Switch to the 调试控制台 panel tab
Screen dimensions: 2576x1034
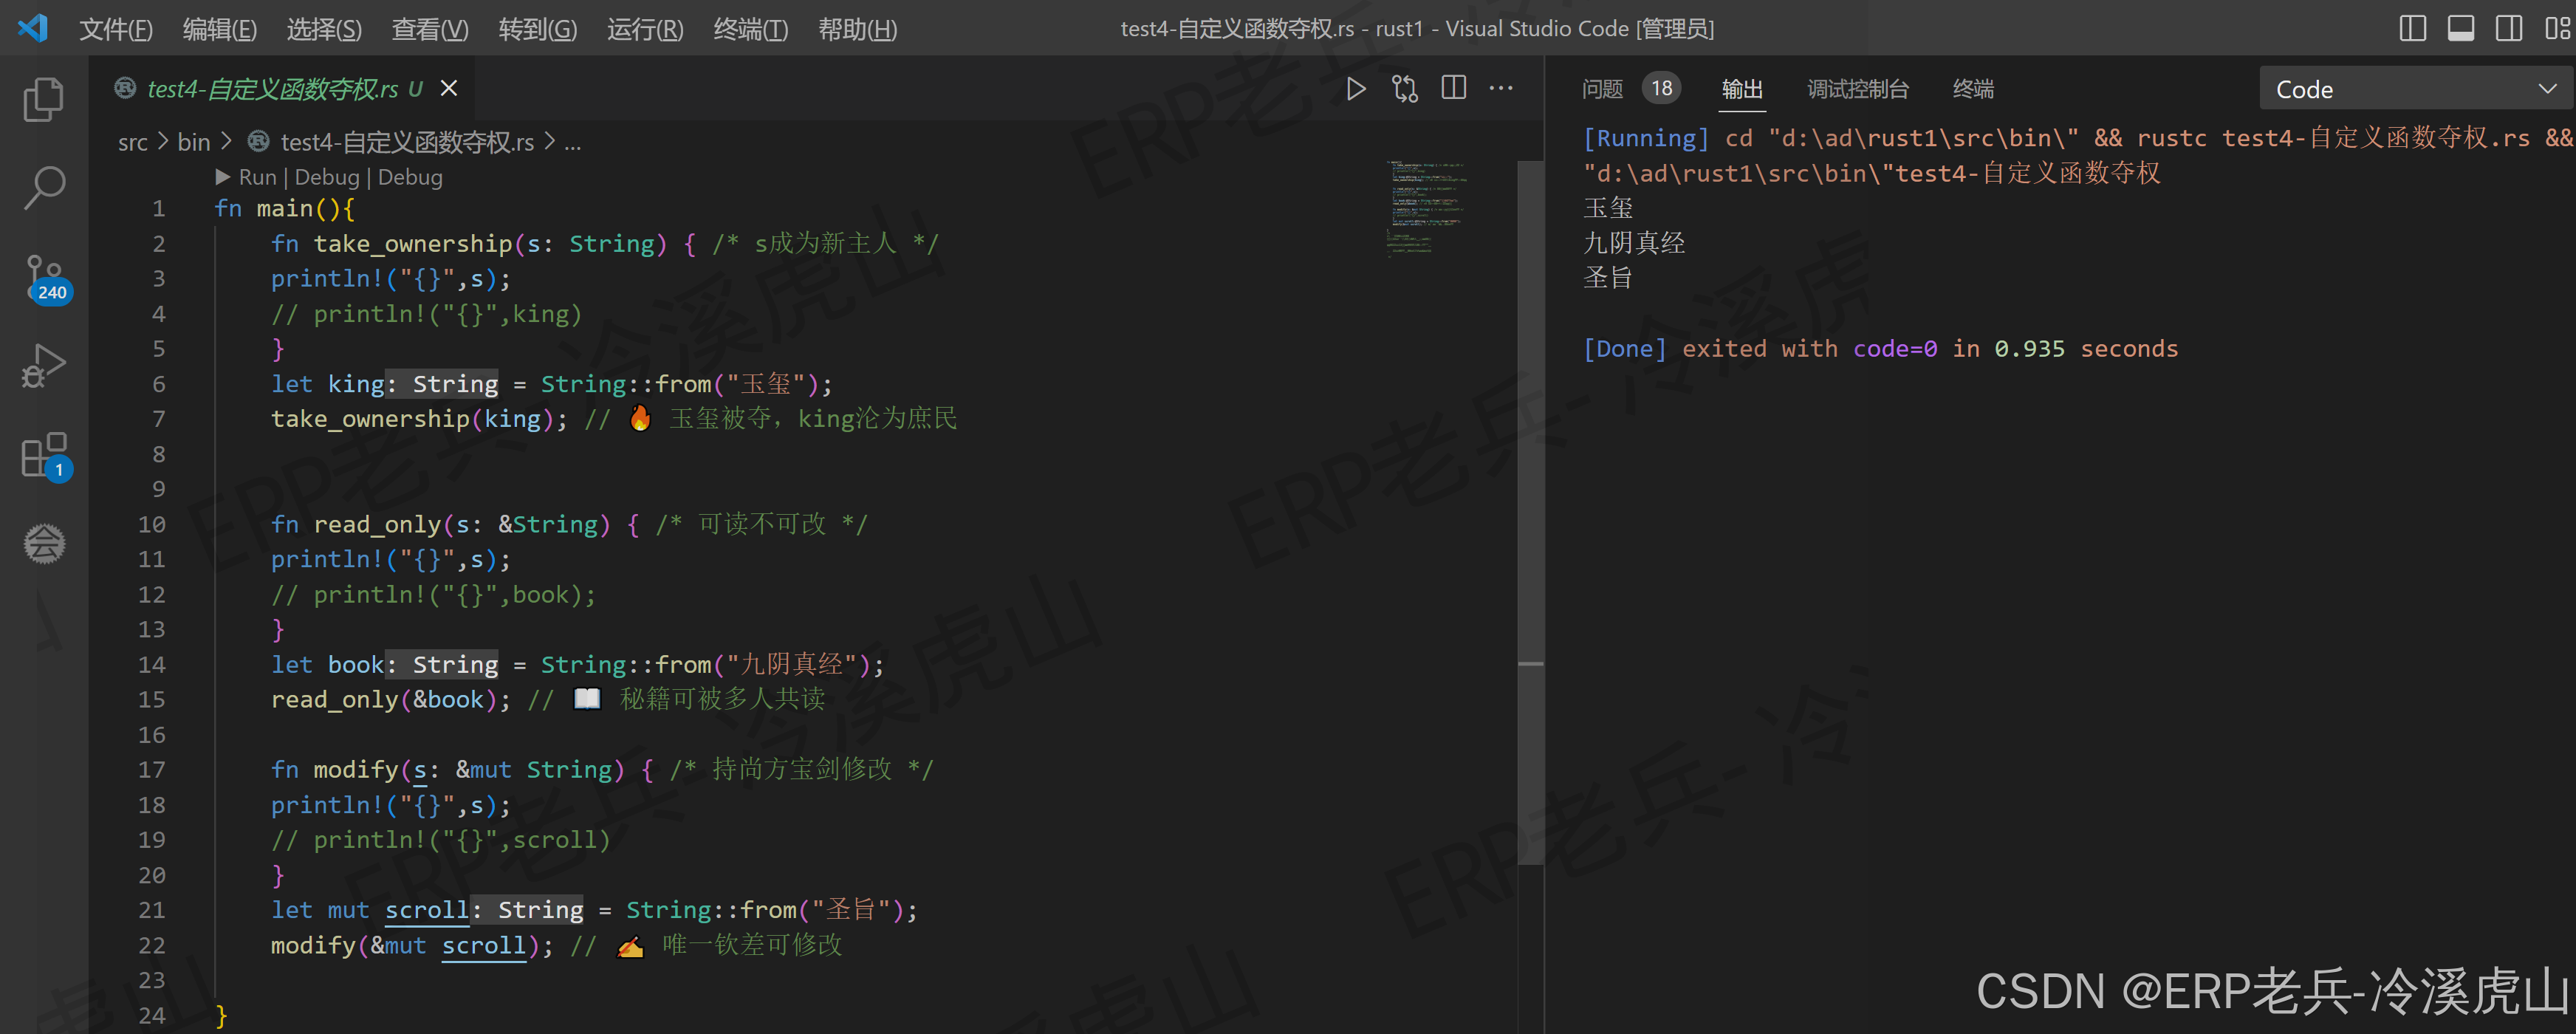pyautogui.click(x=1857, y=89)
